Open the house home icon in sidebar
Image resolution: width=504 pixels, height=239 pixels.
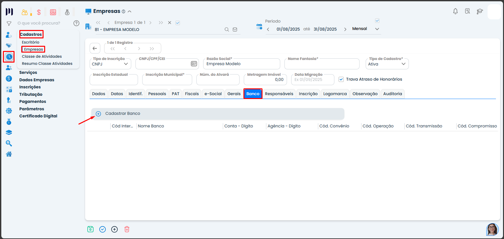click(x=9, y=154)
